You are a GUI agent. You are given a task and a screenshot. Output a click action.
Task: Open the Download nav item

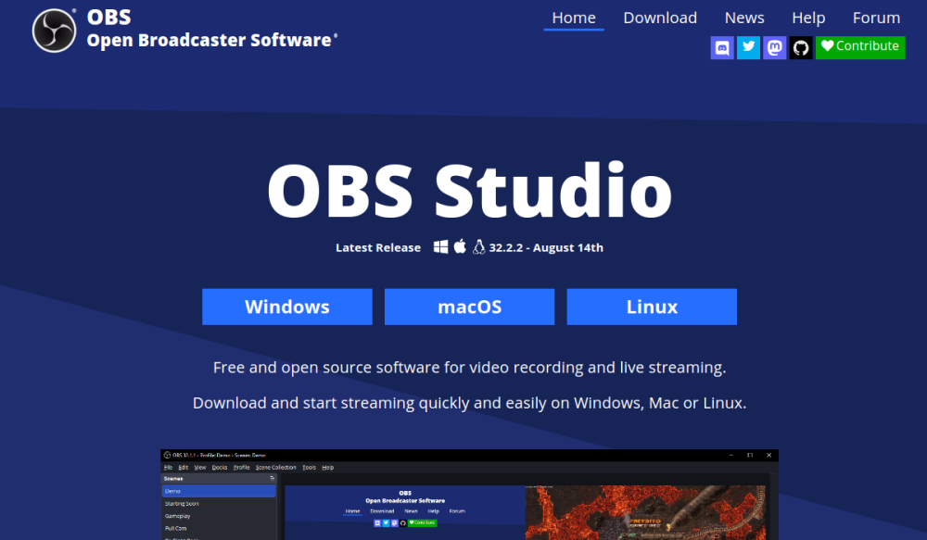(x=660, y=18)
